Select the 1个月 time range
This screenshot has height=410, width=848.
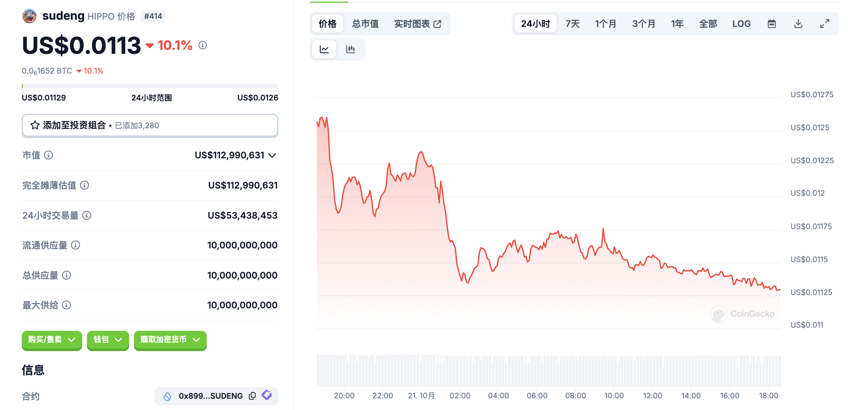(605, 24)
